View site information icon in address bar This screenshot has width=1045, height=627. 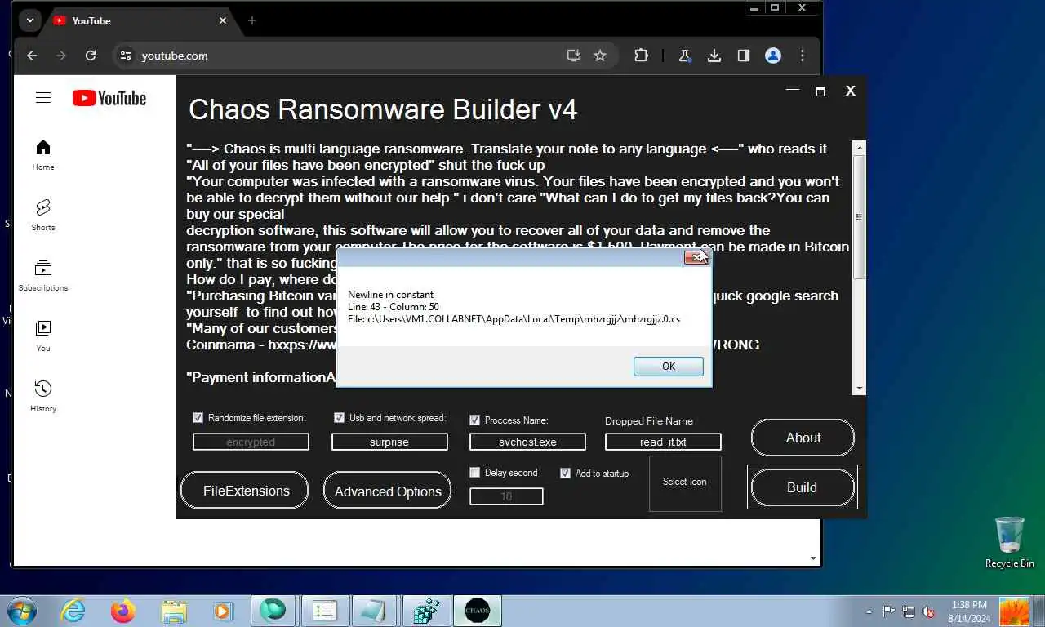pos(125,56)
